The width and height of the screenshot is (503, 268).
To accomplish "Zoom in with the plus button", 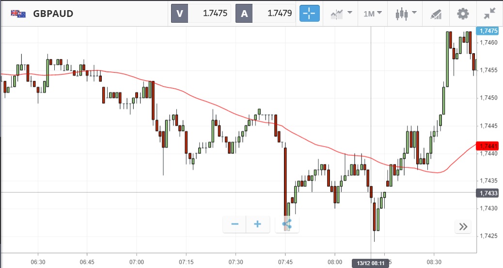I will pos(258,224).
